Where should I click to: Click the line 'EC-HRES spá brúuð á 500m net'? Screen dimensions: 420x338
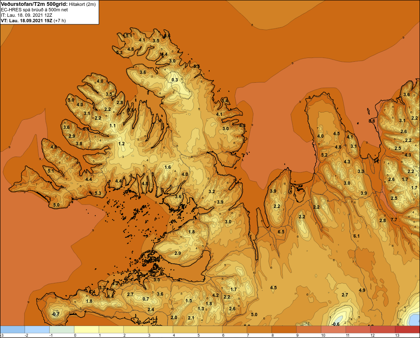(34, 10)
